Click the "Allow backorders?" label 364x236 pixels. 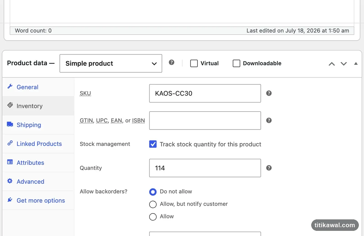[103, 192]
